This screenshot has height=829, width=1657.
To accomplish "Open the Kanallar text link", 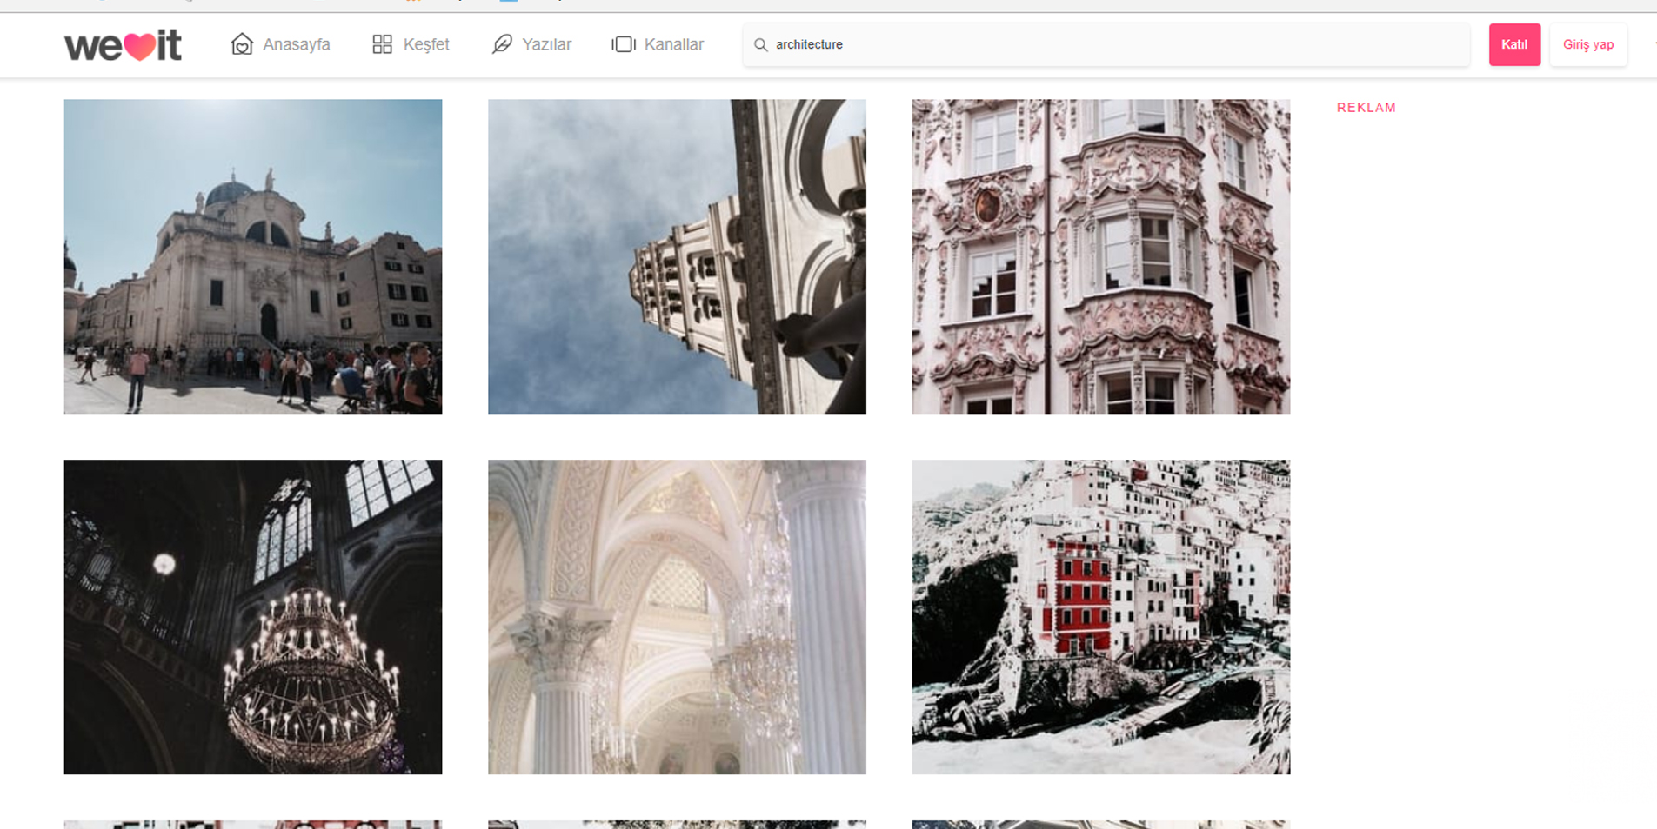I will 673,44.
